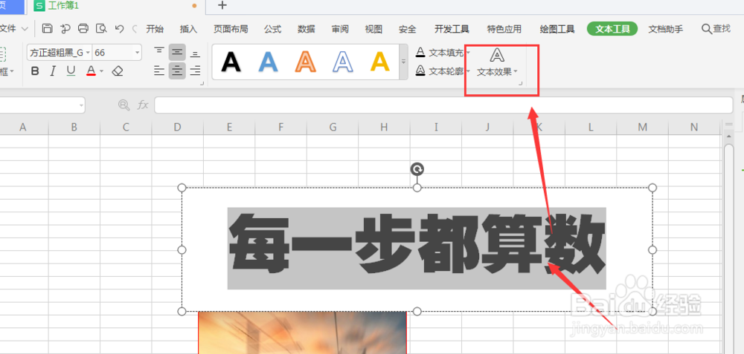Viewport: 744px width, 354px height.
Task: Select column A header
Action: [x=22, y=127]
